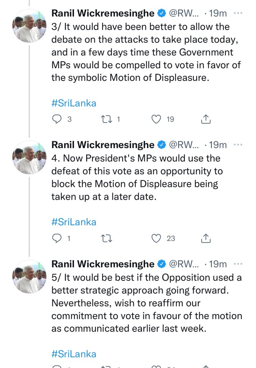Share the tweet about President's MPs
This screenshot has width=256, height=368.
206,238
